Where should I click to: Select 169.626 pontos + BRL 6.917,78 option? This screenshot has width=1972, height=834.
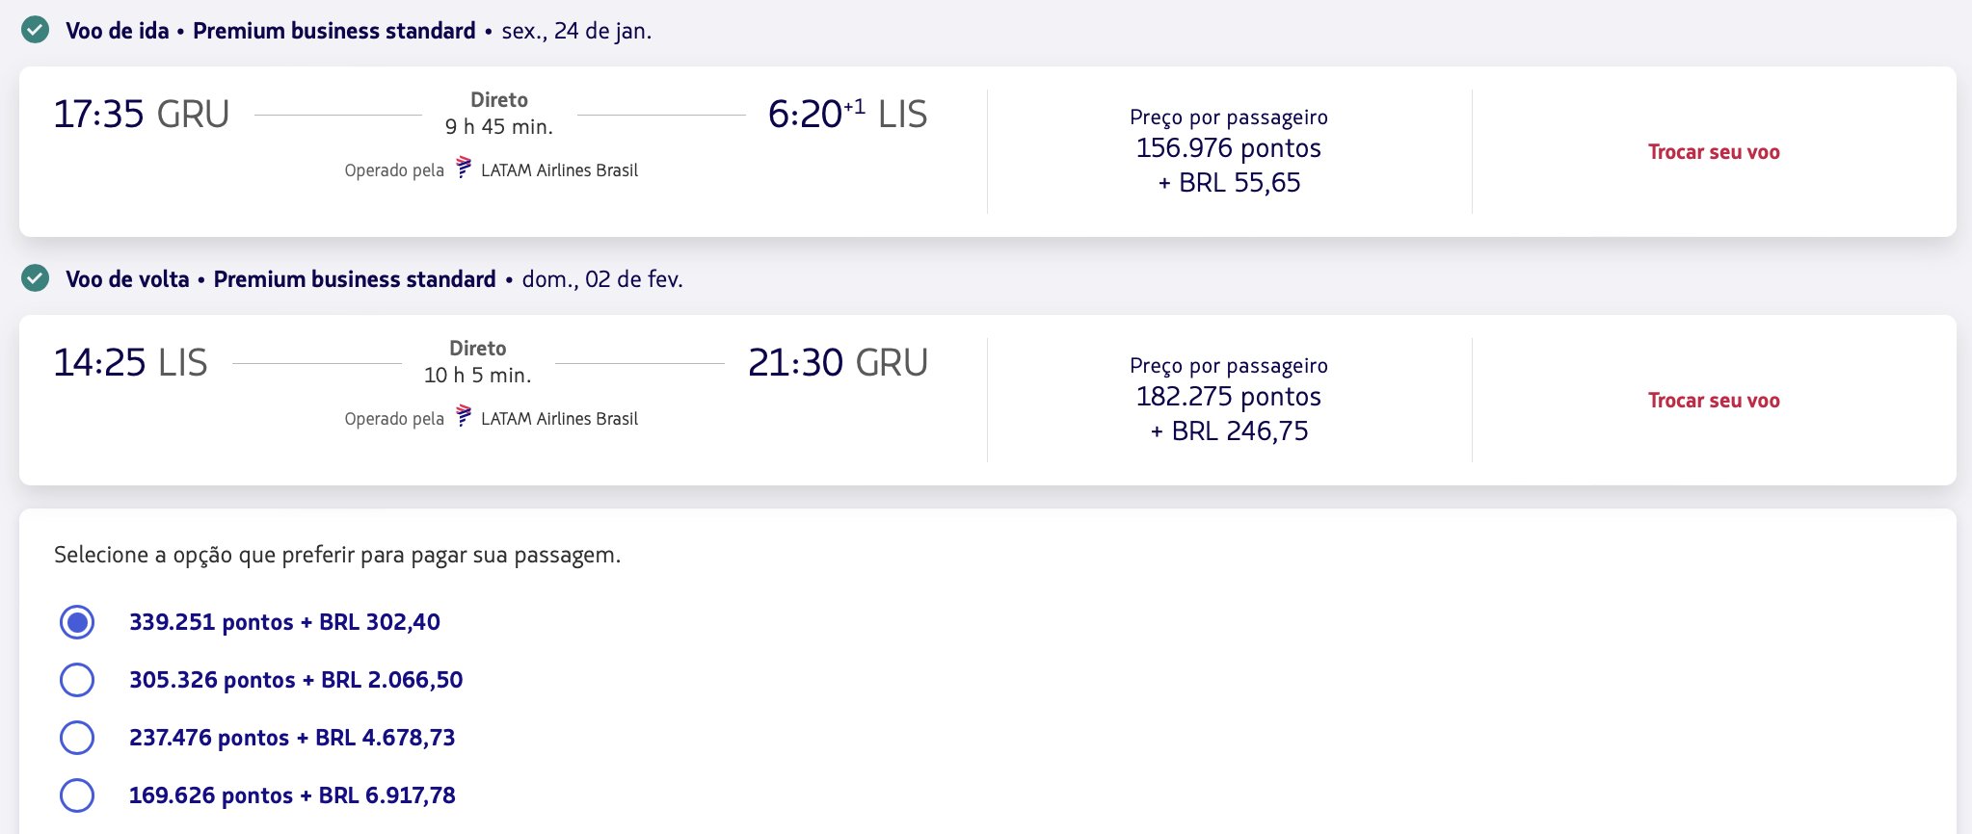point(77,795)
